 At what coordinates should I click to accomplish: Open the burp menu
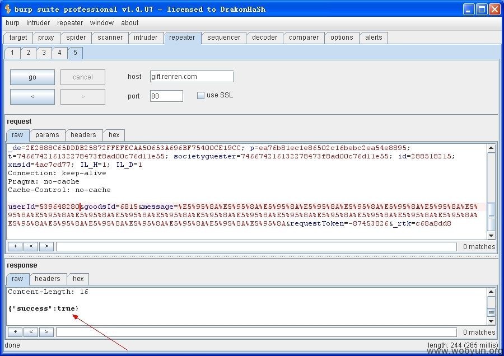[12, 23]
